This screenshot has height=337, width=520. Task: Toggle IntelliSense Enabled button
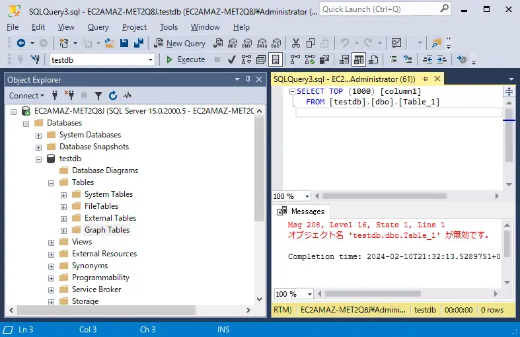coord(276,59)
